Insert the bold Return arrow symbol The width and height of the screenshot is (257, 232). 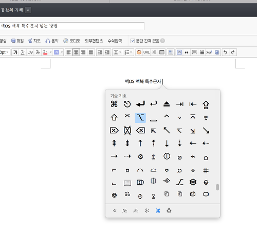[x=140, y=104]
